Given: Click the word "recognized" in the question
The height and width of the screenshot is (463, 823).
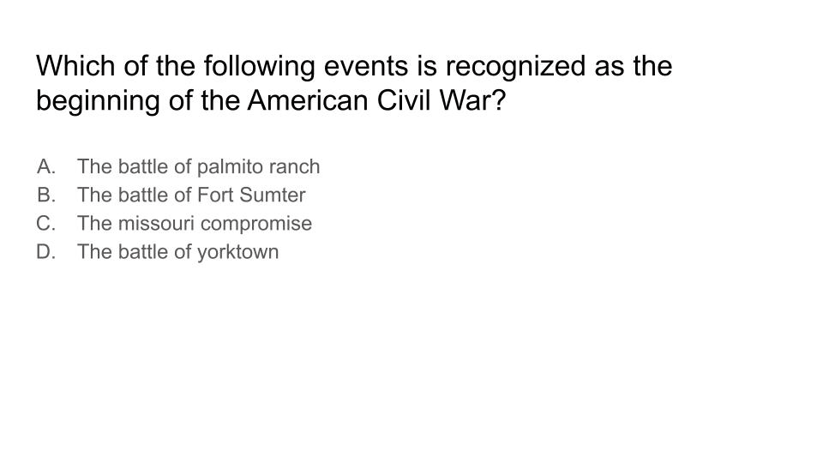Looking at the screenshot, I should [x=515, y=67].
